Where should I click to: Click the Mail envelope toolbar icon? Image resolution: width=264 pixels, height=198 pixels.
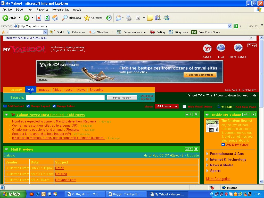[x=119, y=18]
